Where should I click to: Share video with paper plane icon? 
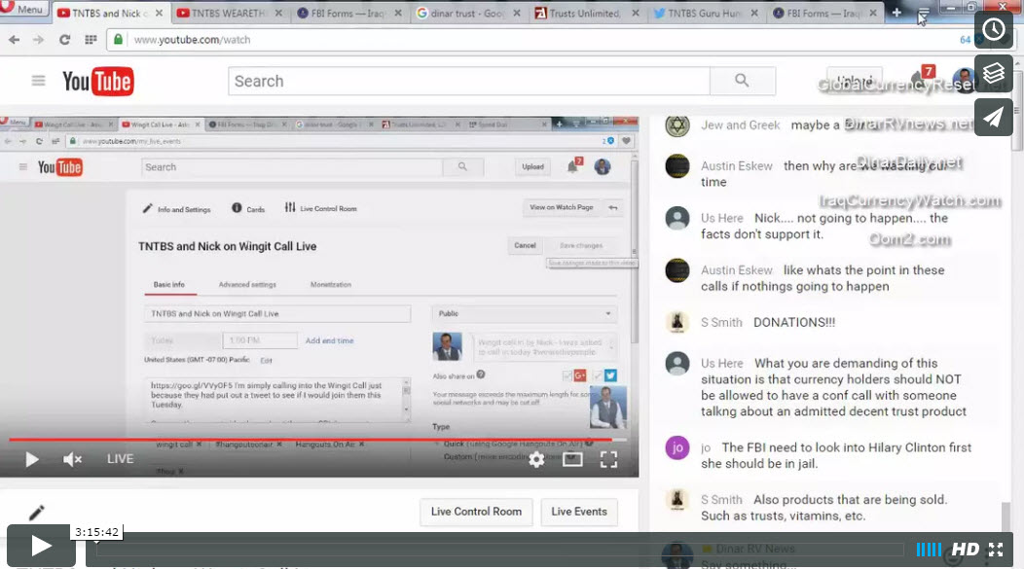tap(993, 117)
